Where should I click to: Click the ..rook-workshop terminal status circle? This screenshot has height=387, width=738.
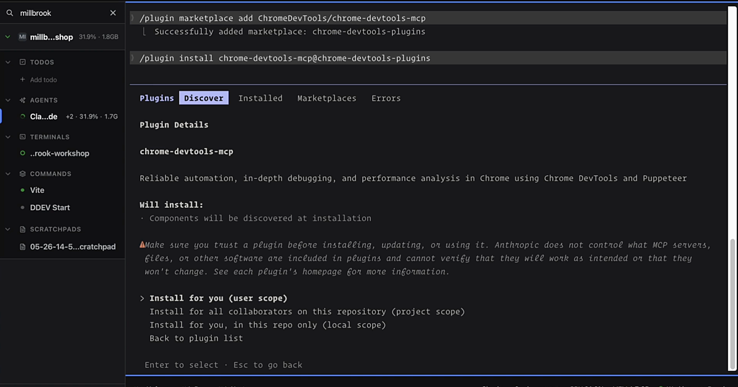[x=23, y=154]
